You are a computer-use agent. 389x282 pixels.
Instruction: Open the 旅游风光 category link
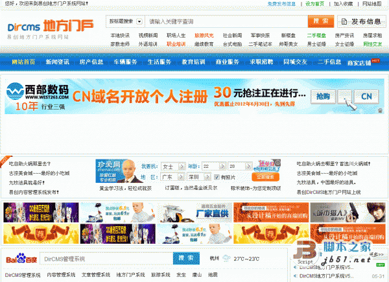click(x=204, y=36)
